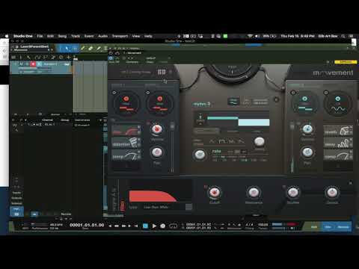The width and height of the screenshot is (359, 269).
Task: Click the left section Volume knob
Action: tap(157, 129)
